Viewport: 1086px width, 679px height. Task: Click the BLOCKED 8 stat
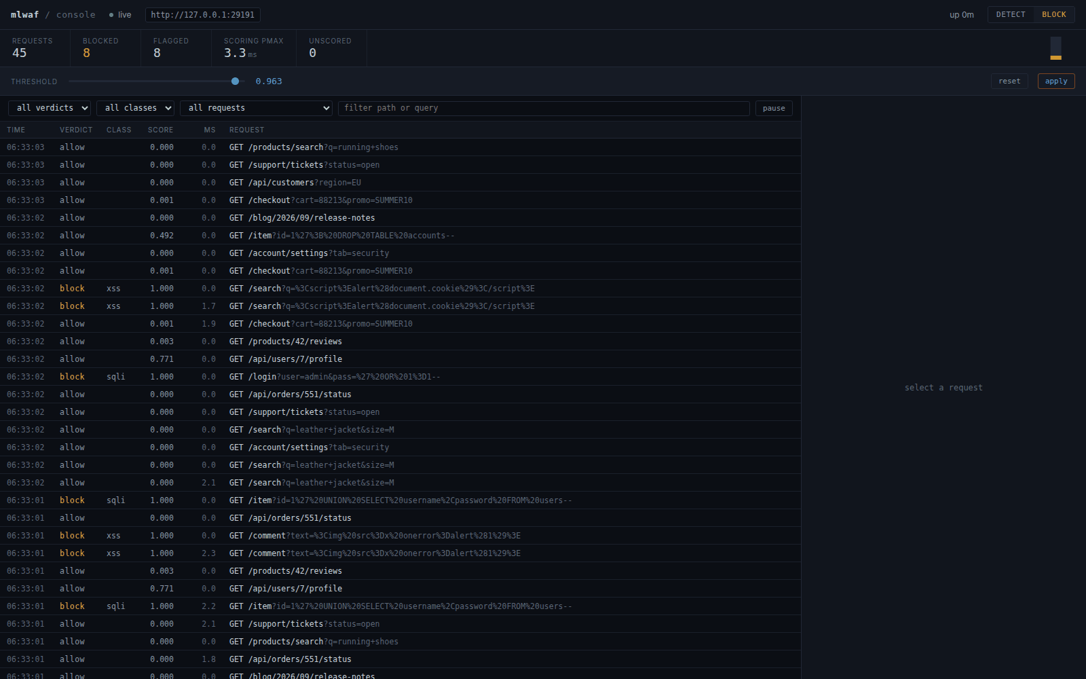(x=106, y=48)
